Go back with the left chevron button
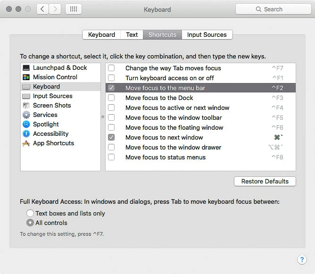 tap(42, 9)
